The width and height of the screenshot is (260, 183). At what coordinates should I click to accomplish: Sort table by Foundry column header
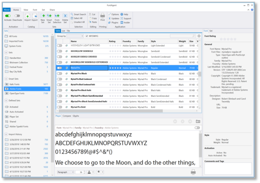pyautogui.click(x=129, y=41)
